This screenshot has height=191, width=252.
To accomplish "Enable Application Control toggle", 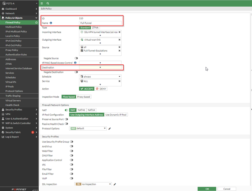I will pyautogui.click(x=72, y=160).
